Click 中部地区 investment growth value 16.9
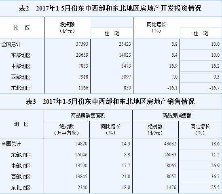The width and height of the screenshot is (222, 194). click(x=173, y=66)
